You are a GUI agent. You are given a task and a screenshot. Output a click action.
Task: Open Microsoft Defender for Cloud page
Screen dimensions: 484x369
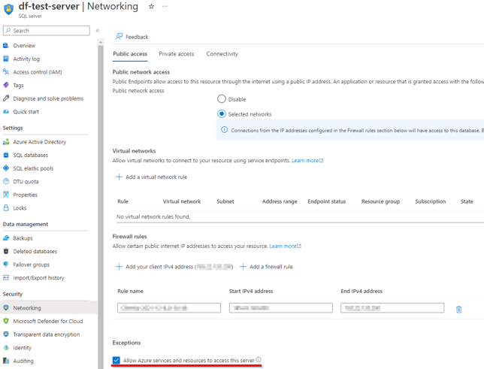pyautogui.click(x=48, y=321)
